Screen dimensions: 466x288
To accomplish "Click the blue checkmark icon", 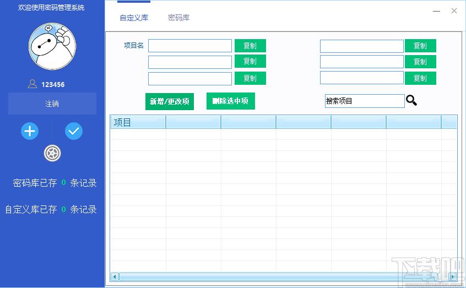I will [x=74, y=131].
